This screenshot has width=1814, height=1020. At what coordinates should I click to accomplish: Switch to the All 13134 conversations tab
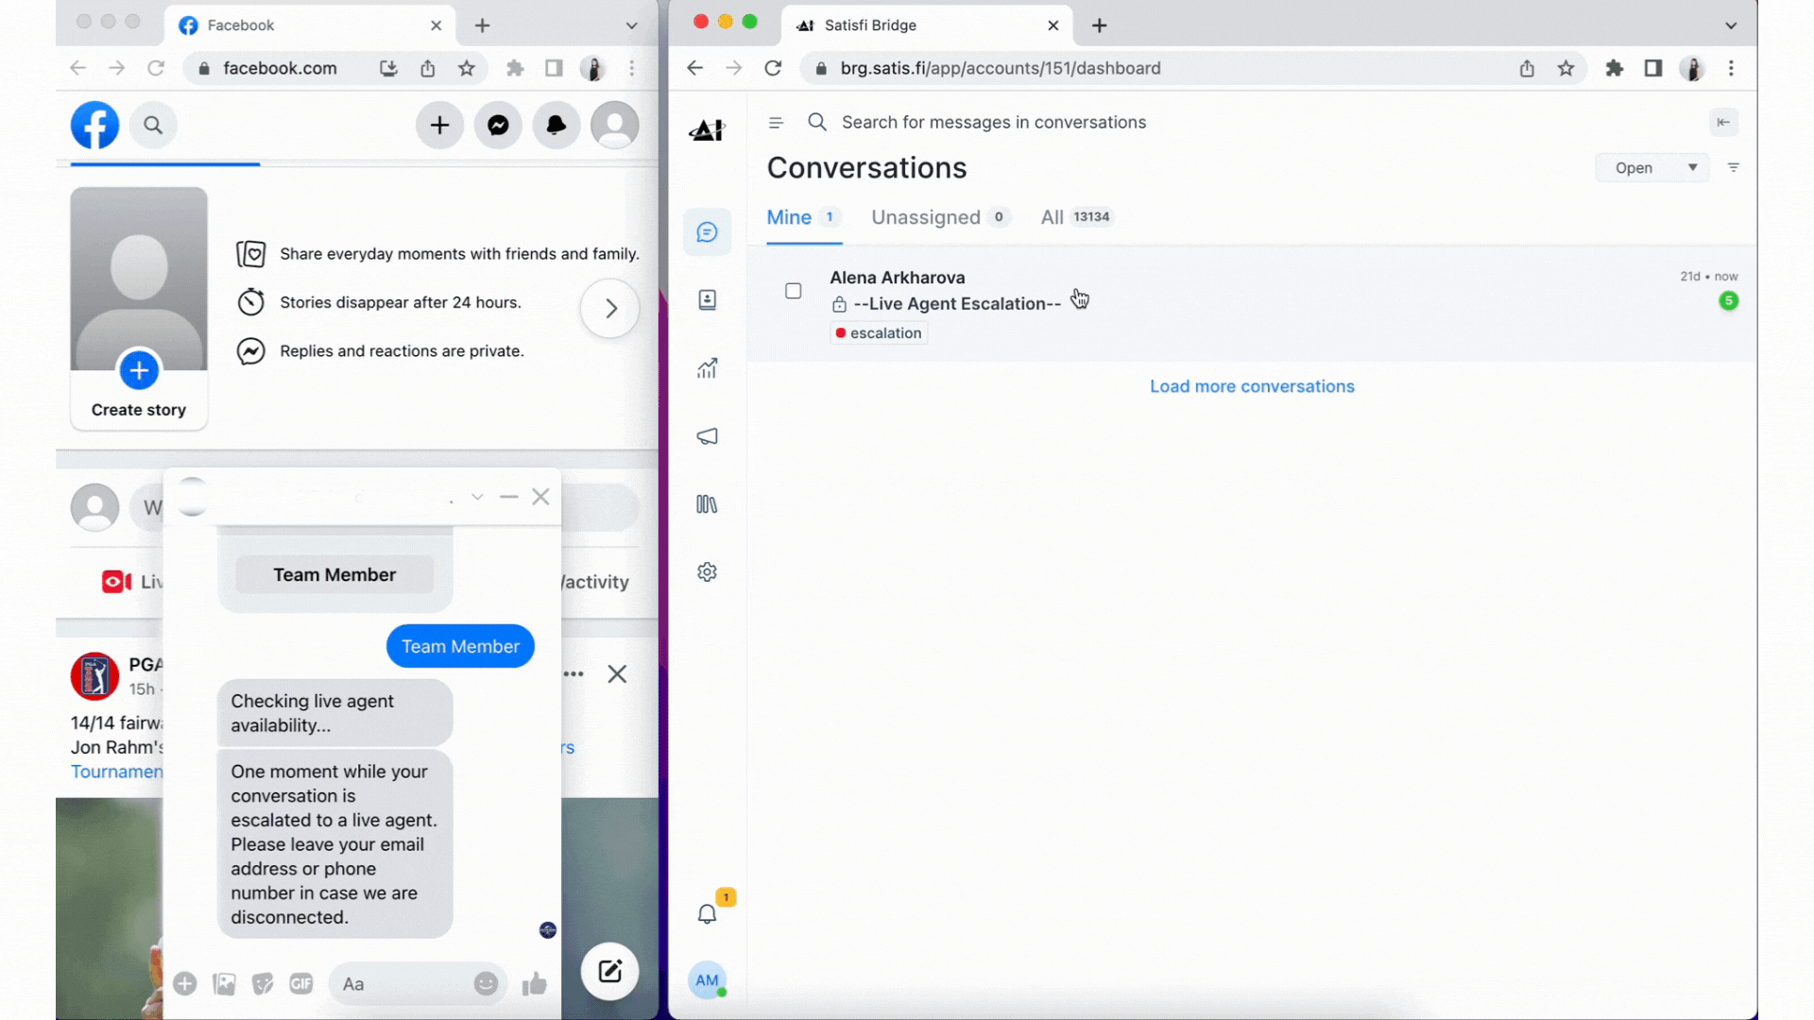coord(1076,216)
